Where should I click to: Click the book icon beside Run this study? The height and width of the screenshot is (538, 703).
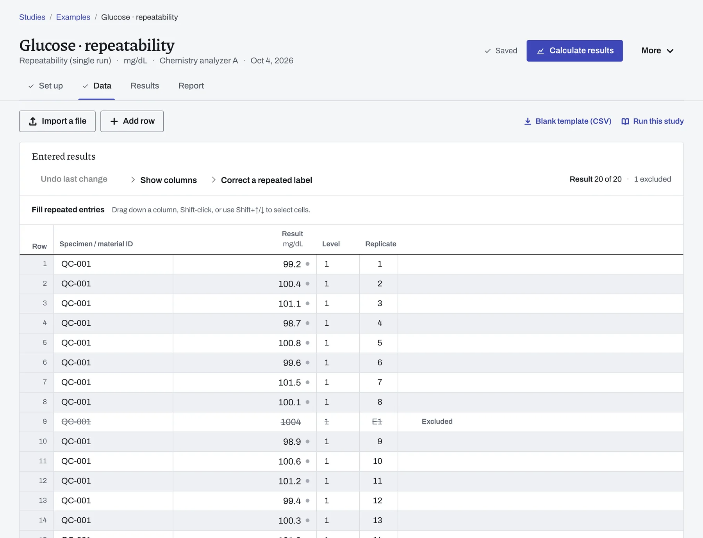[x=625, y=121]
